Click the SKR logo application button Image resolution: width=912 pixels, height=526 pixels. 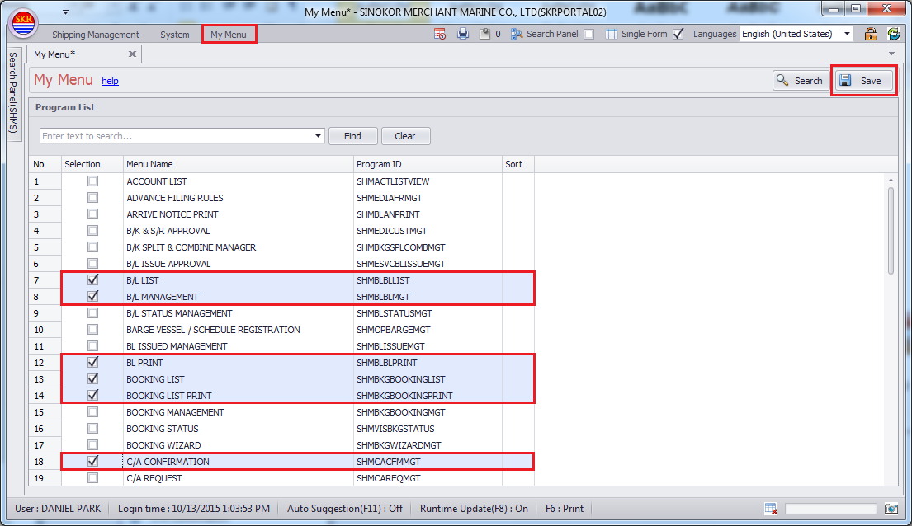click(23, 22)
